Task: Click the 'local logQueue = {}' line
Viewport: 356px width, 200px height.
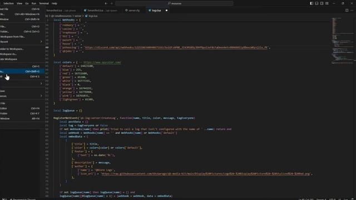Action: pyautogui.click(x=68, y=111)
